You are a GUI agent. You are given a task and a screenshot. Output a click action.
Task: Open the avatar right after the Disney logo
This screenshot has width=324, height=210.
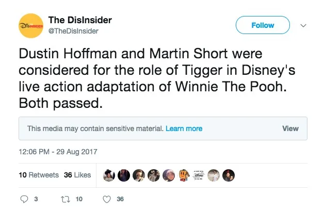pyautogui.click(x=214, y=175)
